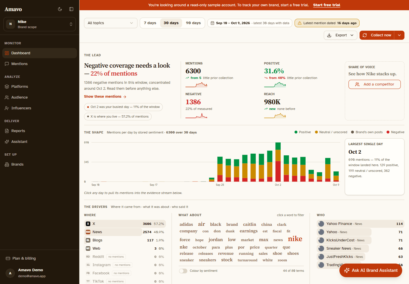Filter by the word "nike" in word cloud
The image size is (409, 284).
tap(295, 239)
